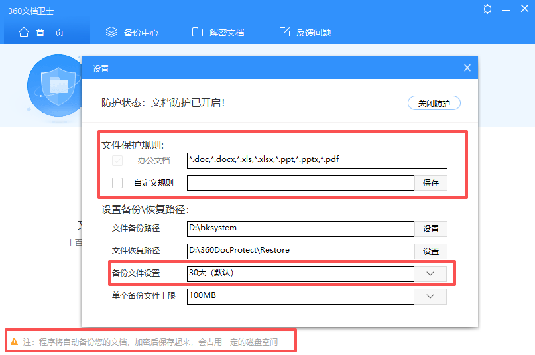Click the pencil icon beside 反馈问题

pos(285,33)
